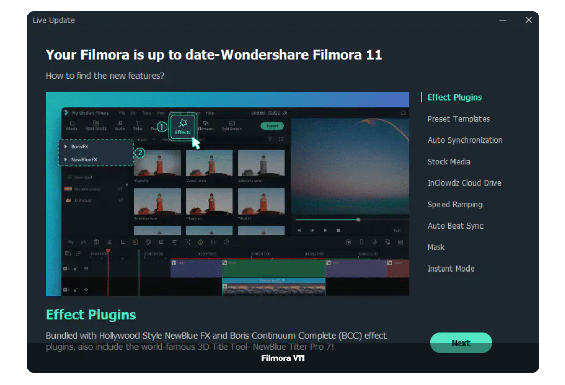This screenshot has width=565, height=385.
Task: Click the preview playback progress slider handle
Action: (x=359, y=220)
